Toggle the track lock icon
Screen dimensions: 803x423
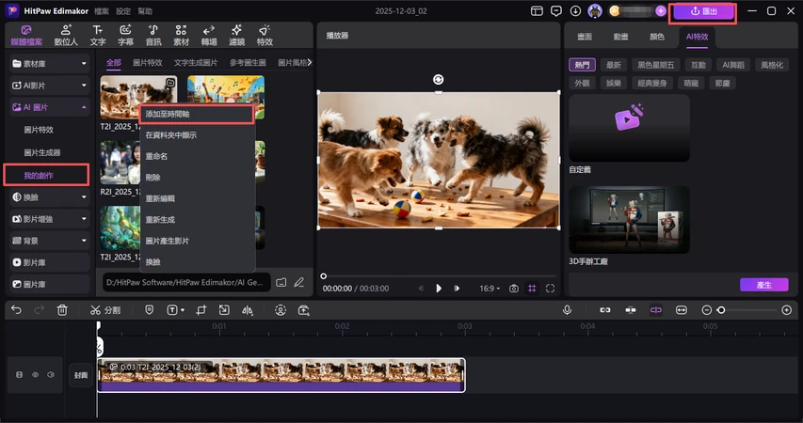(19, 374)
